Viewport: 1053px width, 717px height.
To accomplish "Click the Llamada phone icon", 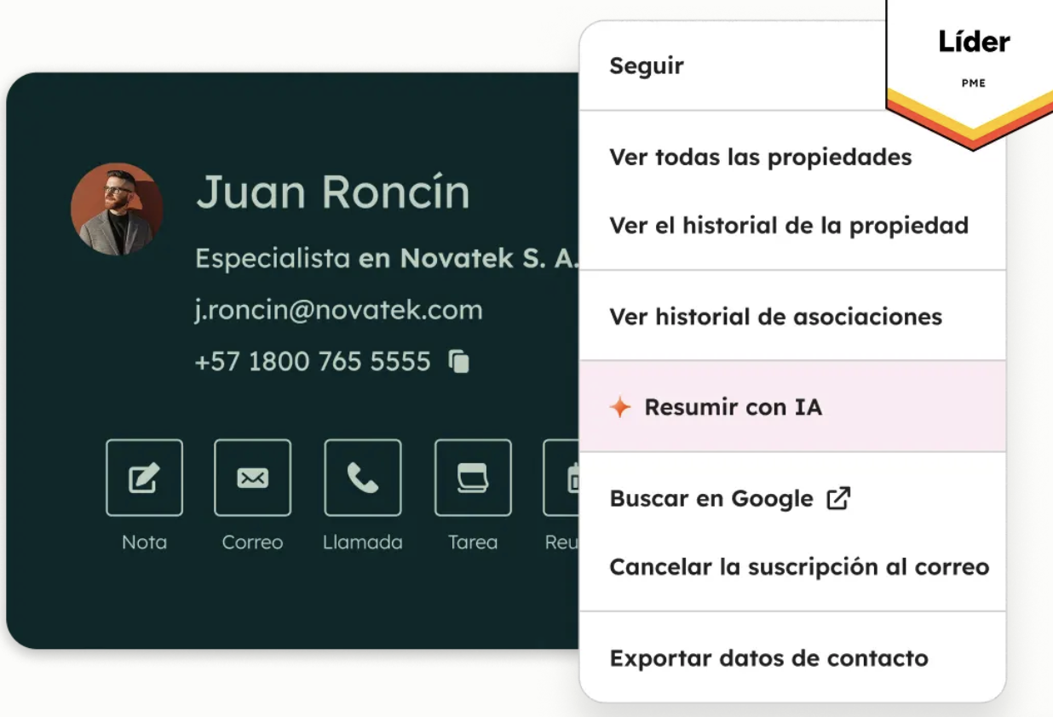I will tap(363, 477).
